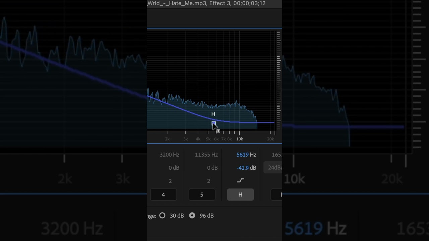Toggle band 5 button
This screenshot has height=241, width=429.
point(202,194)
